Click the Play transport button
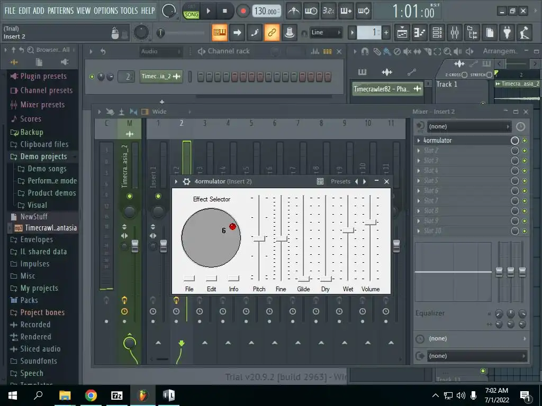542x406 pixels. click(208, 11)
